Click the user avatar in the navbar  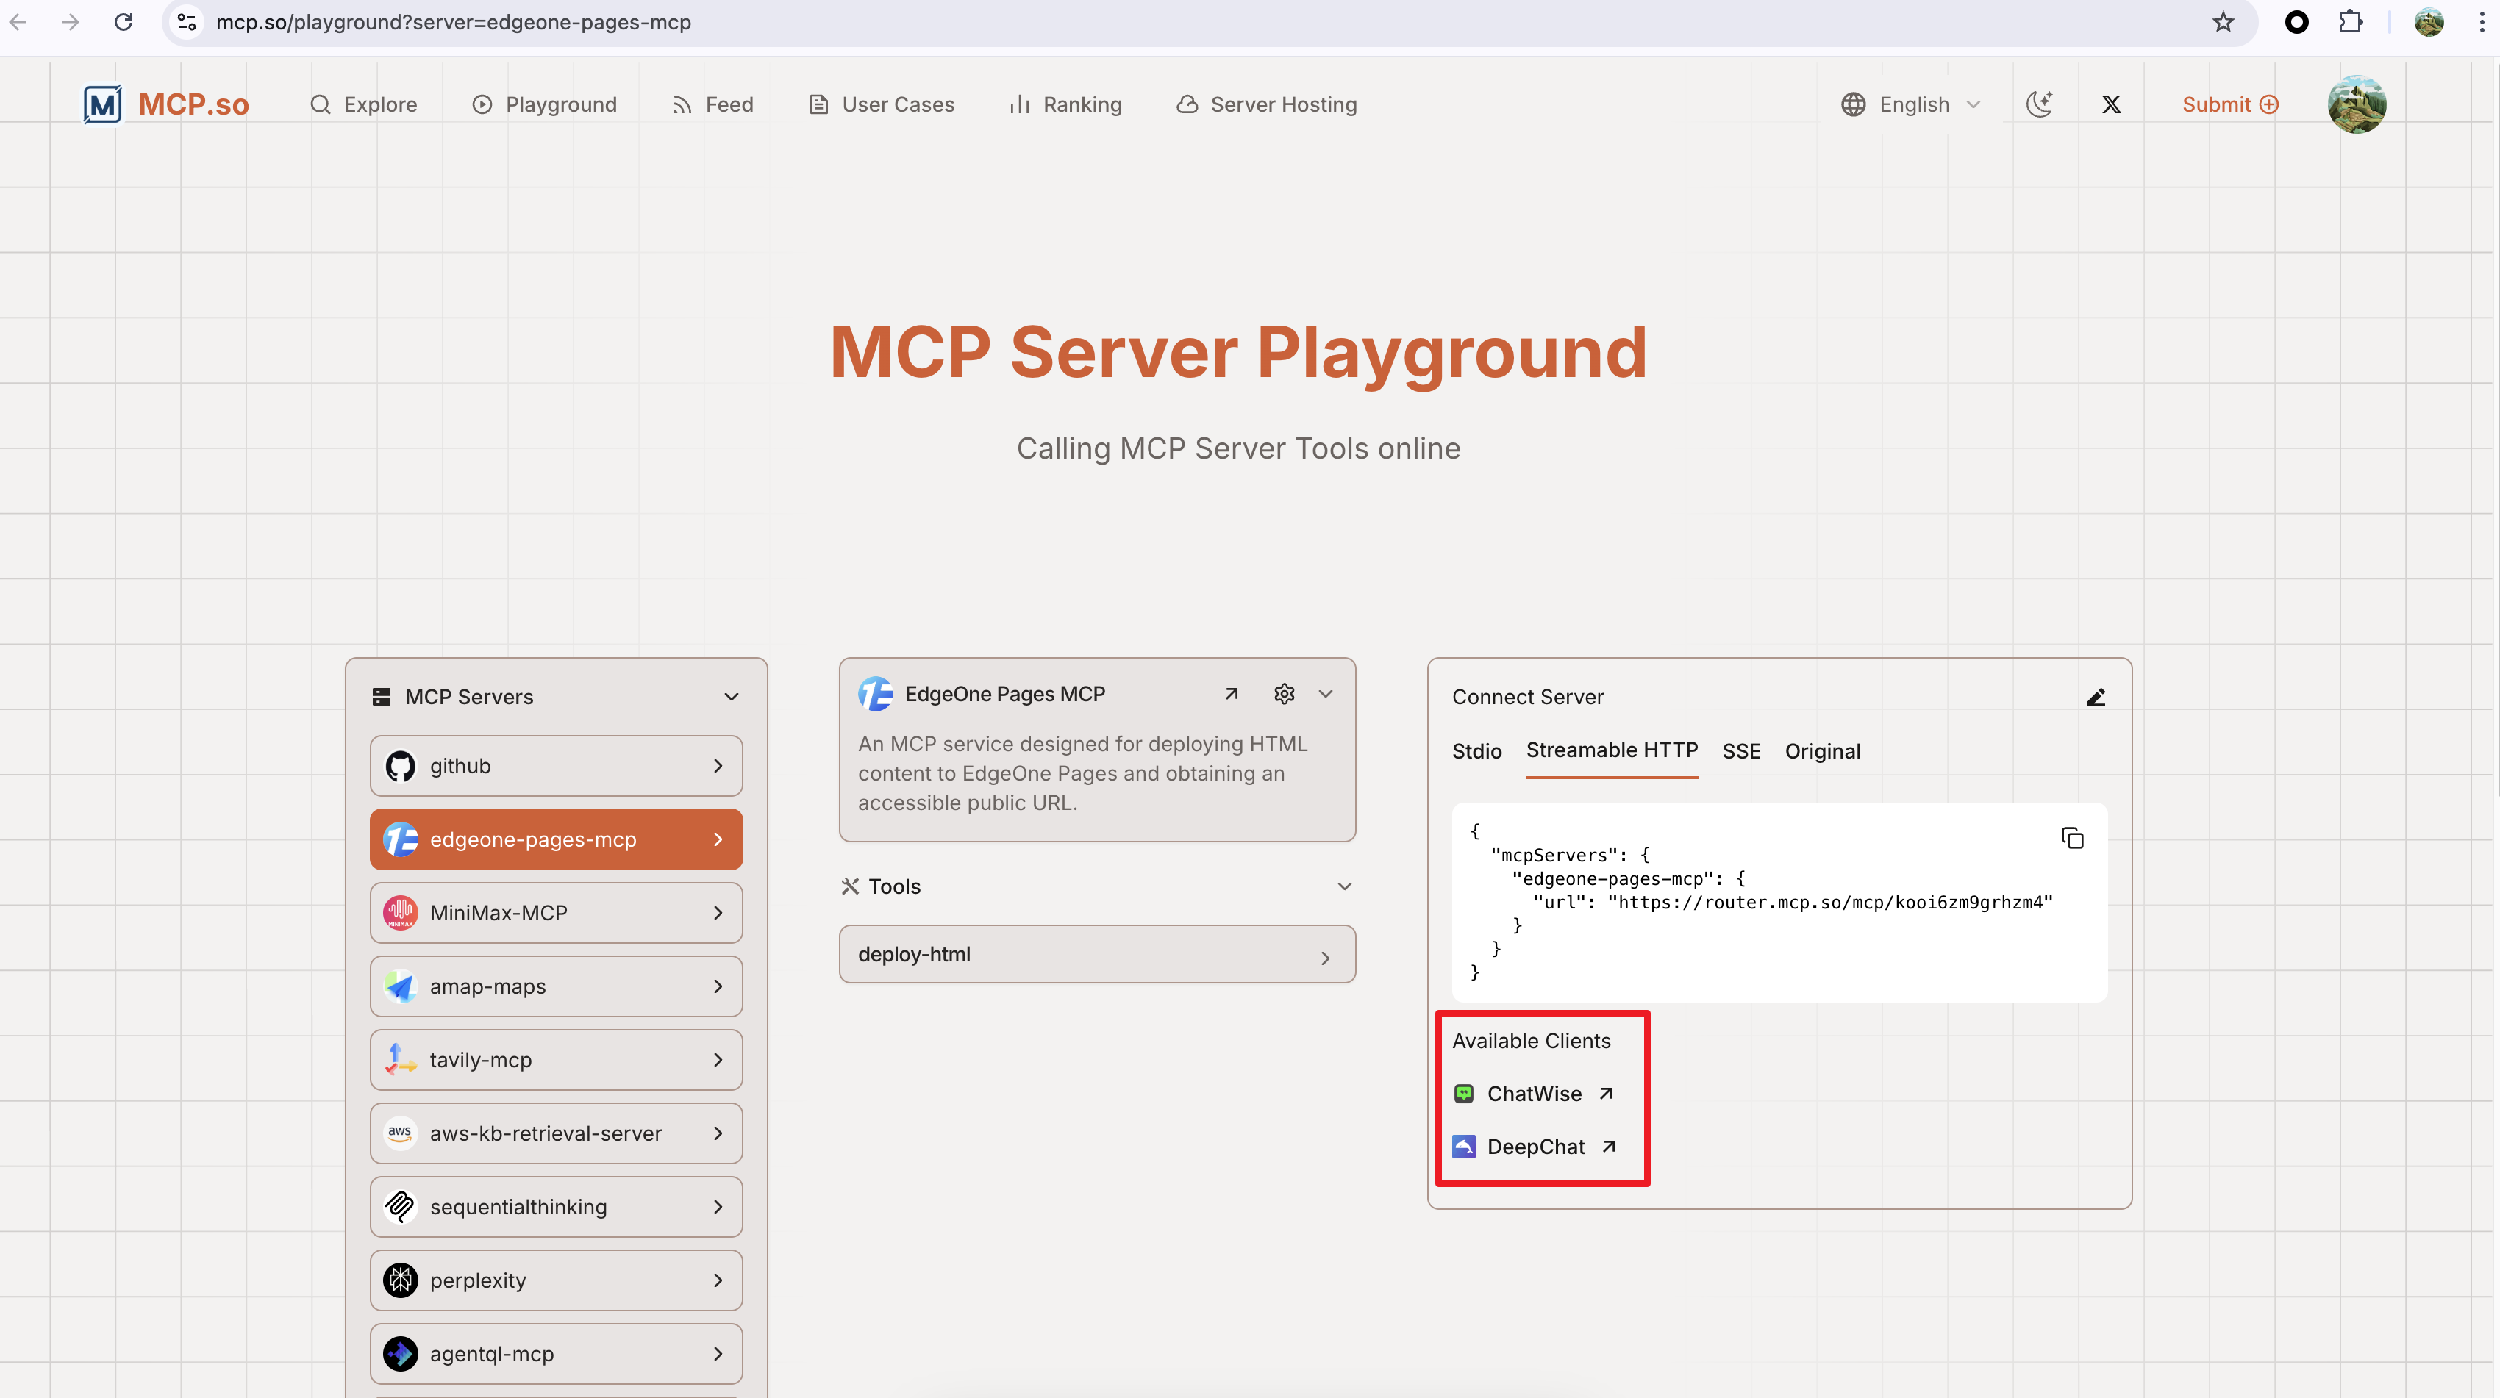point(2357,104)
